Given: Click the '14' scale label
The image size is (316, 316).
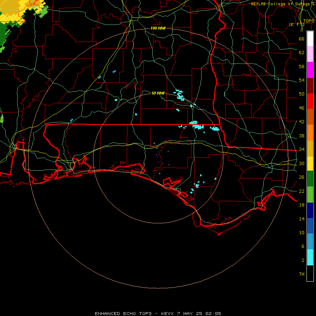Looking at the screenshot, I should [302, 219].
